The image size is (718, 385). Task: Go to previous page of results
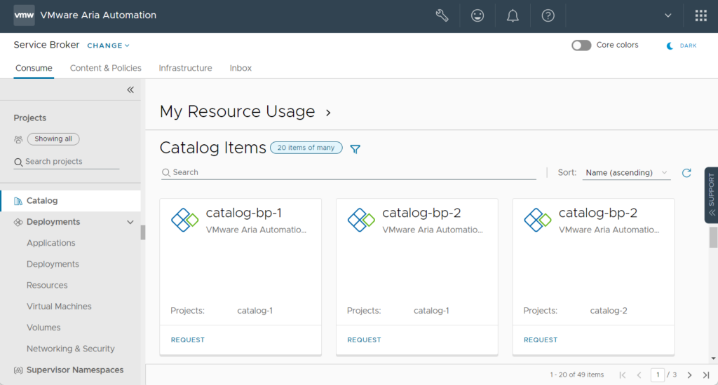[x=639, y=375]
